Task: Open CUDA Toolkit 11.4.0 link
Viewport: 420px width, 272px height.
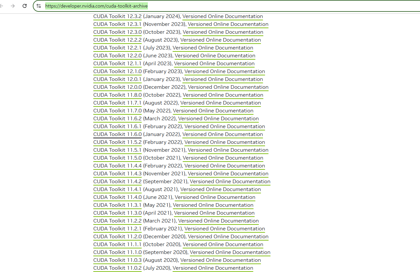Action: (x=117, y=197)
